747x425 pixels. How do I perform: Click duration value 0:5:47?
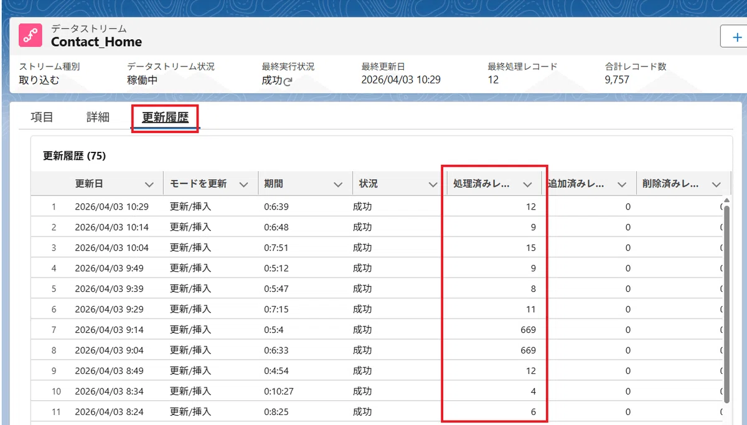(x=276, y=289)
